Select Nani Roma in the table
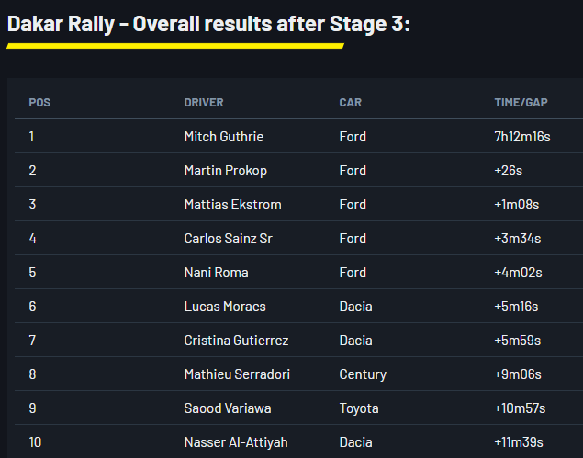 (x=216, y=273)
